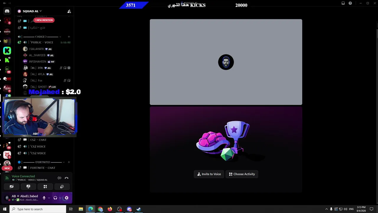This screenshot has width=378, height=213.
Task: Disconnect from the voice channel
Action: (66, 178)
